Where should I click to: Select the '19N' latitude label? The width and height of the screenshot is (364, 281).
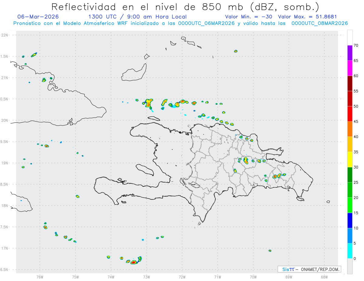(5, 163)
